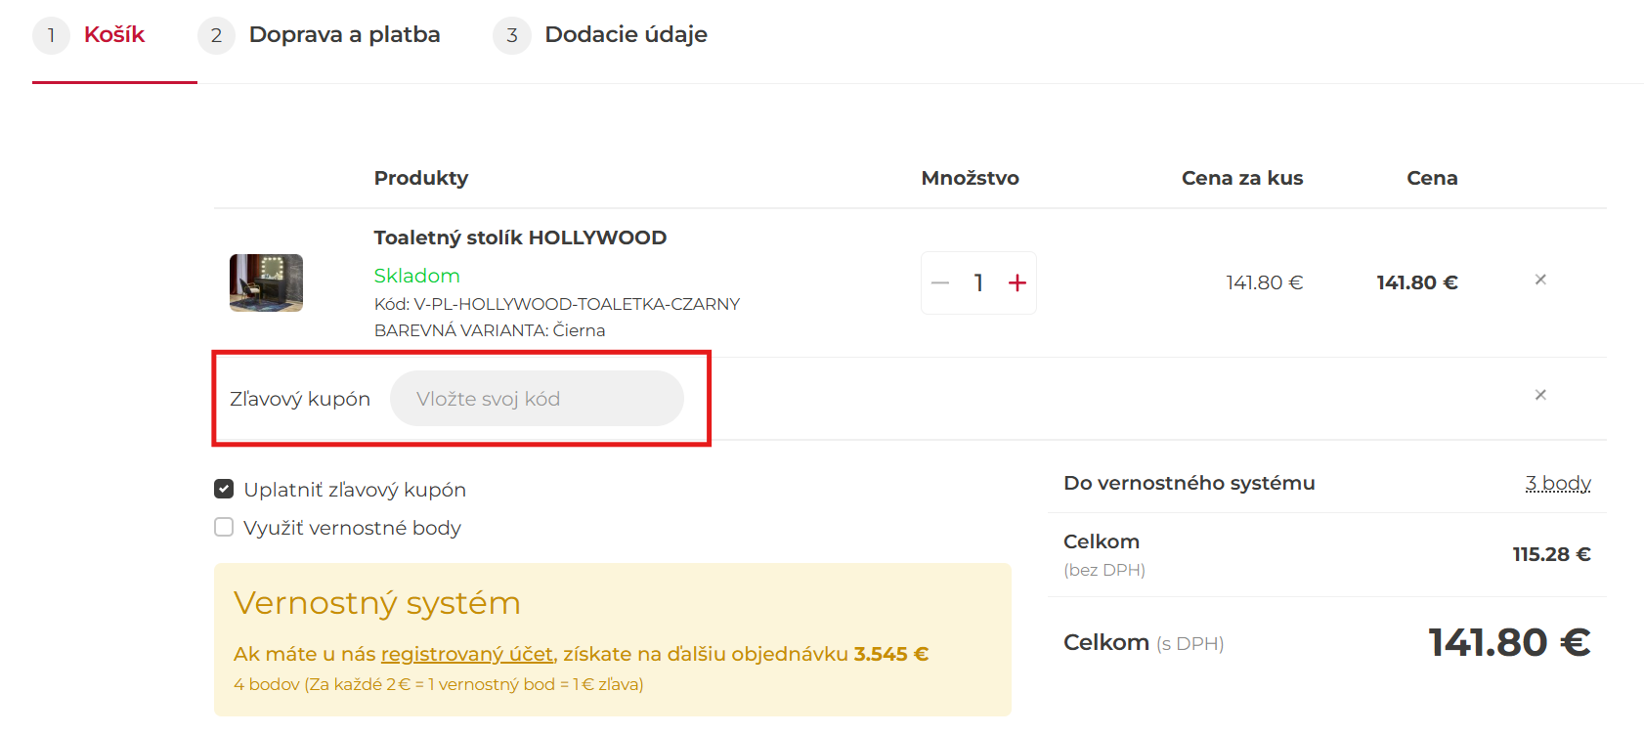Open the registrovaný účet link
The width and height of the screenshot is (1644, 735).
(466, 653)
